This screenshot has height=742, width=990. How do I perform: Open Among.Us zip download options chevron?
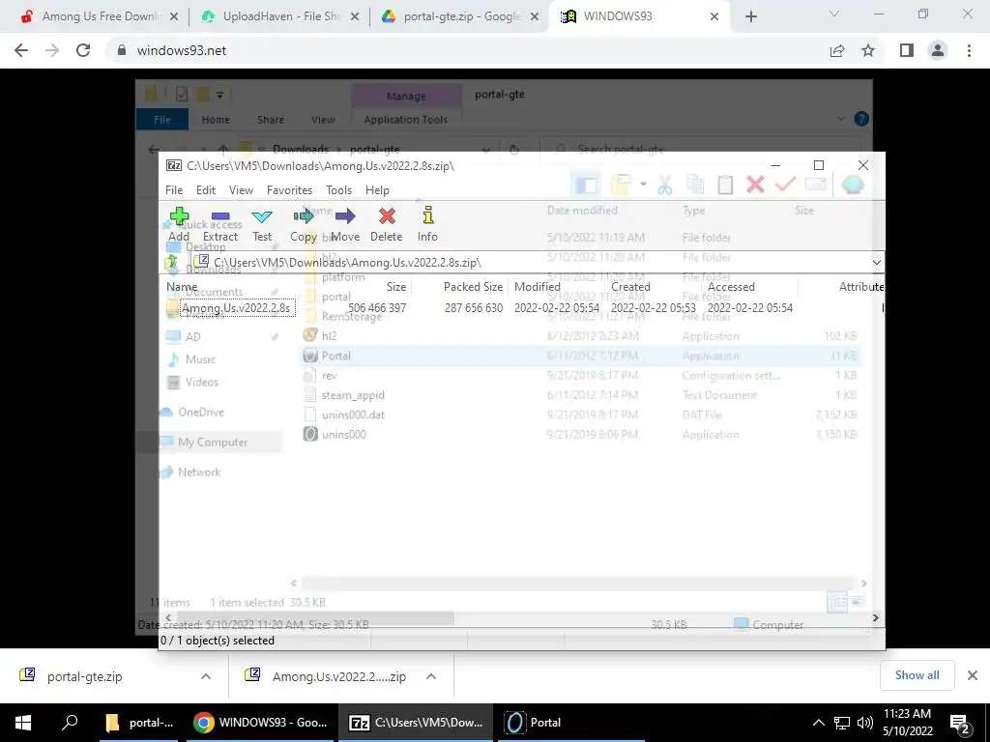(431, 676)
